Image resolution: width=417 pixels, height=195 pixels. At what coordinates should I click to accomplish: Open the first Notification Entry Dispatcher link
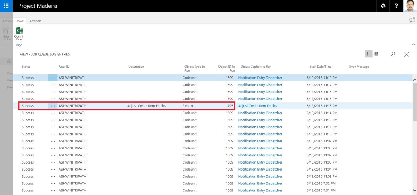tap(260, 78)
